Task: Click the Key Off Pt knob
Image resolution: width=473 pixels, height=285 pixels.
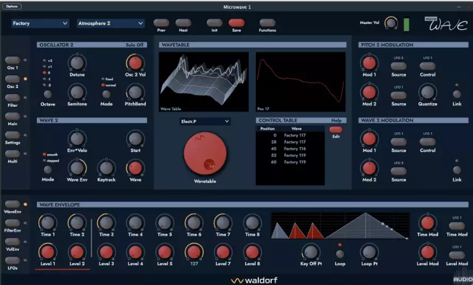Action: pos(310,251)
